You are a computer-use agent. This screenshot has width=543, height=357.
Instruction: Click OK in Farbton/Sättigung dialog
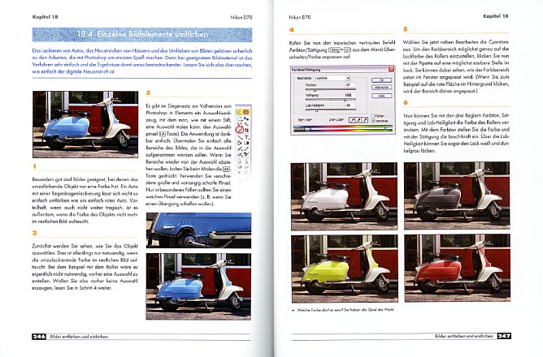tap(381, 80)
